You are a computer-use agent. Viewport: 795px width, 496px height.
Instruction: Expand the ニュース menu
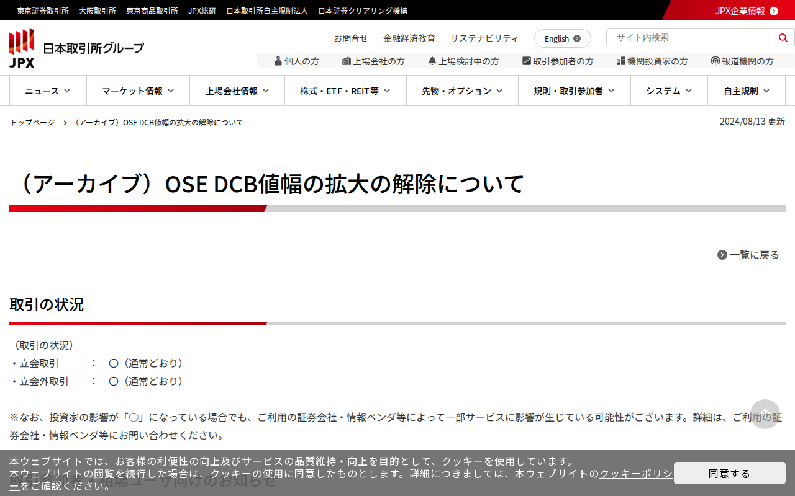tap(48, 91)
